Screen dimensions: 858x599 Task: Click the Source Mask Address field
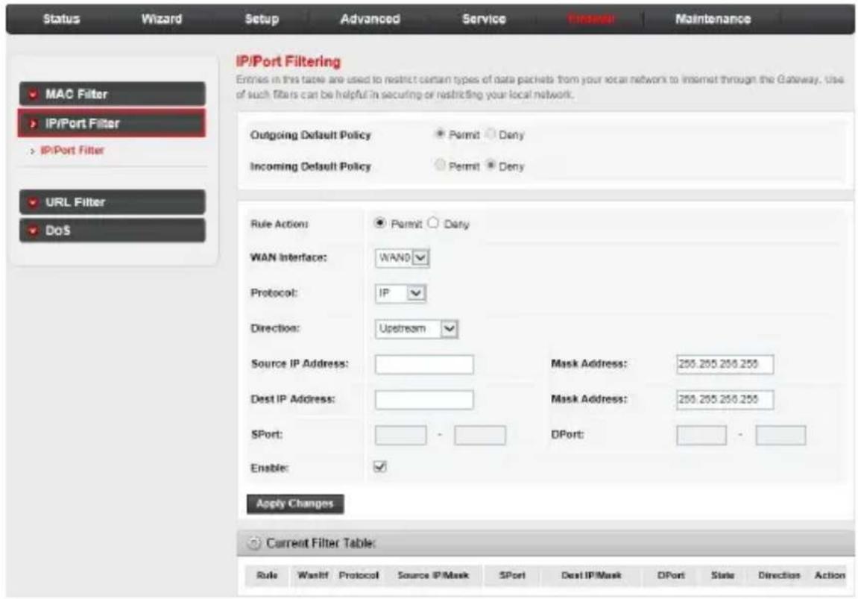pos(725,364)
